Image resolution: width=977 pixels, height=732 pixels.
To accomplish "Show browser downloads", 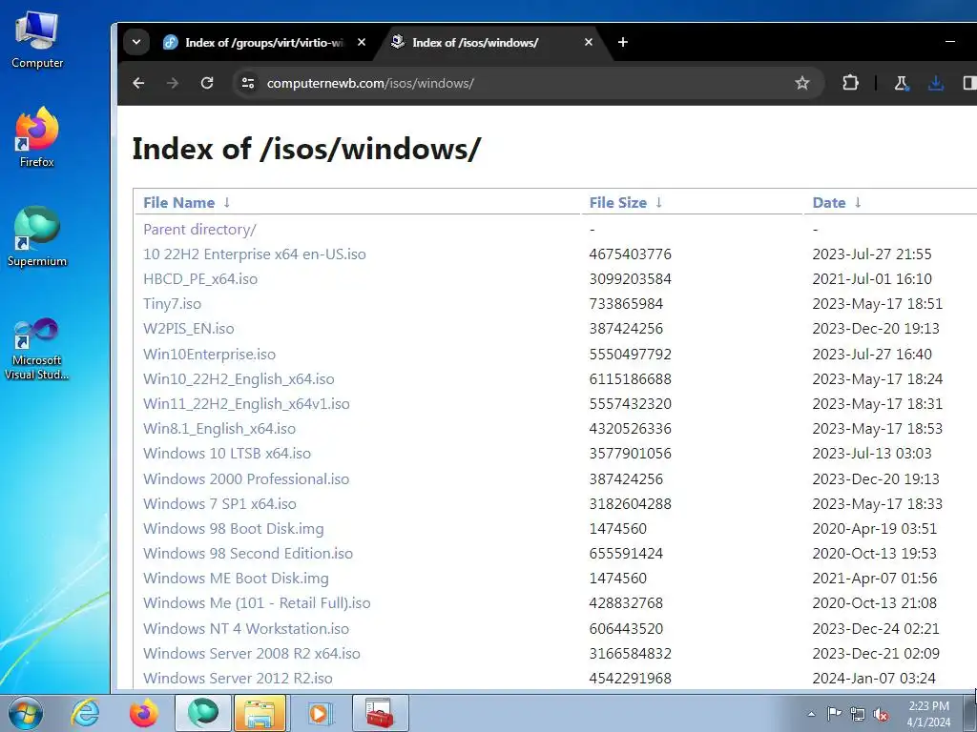I will tap(935, 83).
